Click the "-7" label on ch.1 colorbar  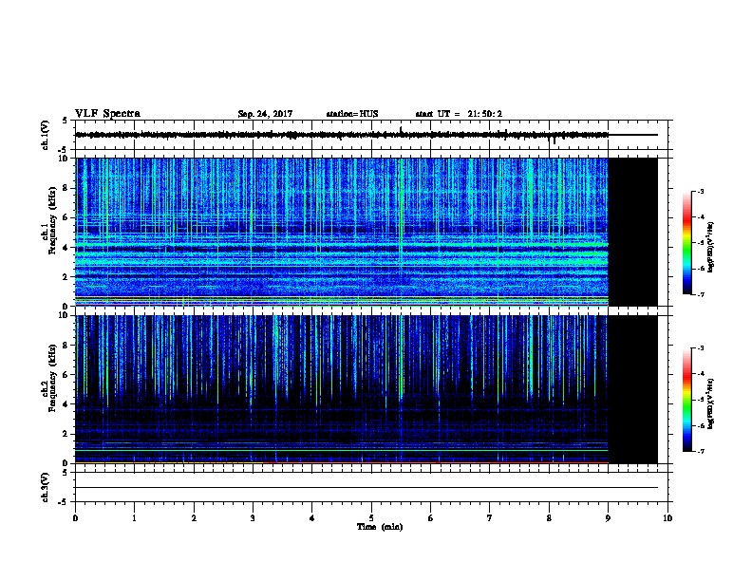pos(700,294)
